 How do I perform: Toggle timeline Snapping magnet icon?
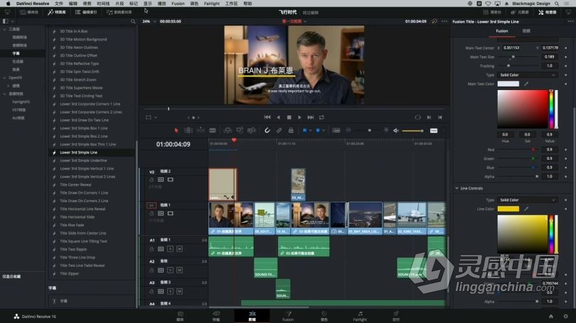pyautogui.click(x=267, y=131)
